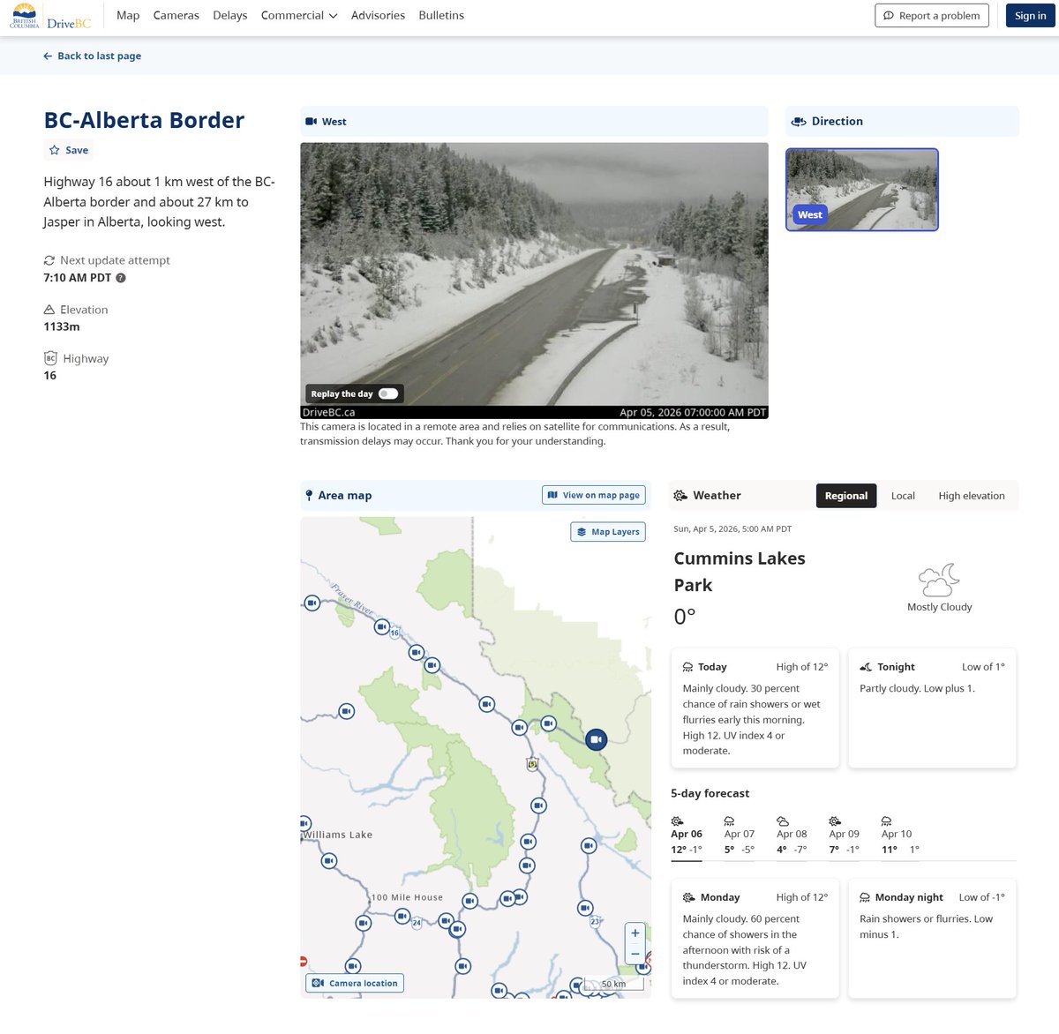This screenshot has height=1034, width=1059.
Task: Click the Highway 5 shield on the map
Action: pos(532,764)
